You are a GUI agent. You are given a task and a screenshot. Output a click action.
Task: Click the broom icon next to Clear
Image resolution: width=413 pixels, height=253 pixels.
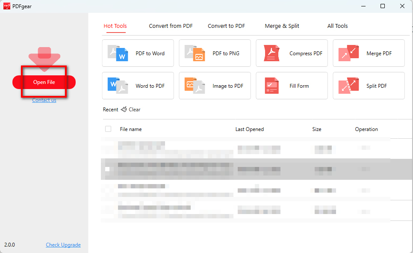pyautogui.click(x=124, y=109)
